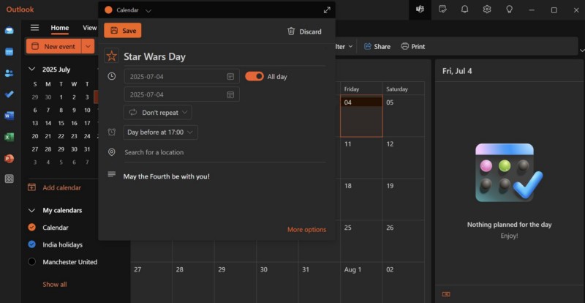Open the To Do checkmark icon
Viewport: 585px width, 303px height.
click(x=10, y=94)
